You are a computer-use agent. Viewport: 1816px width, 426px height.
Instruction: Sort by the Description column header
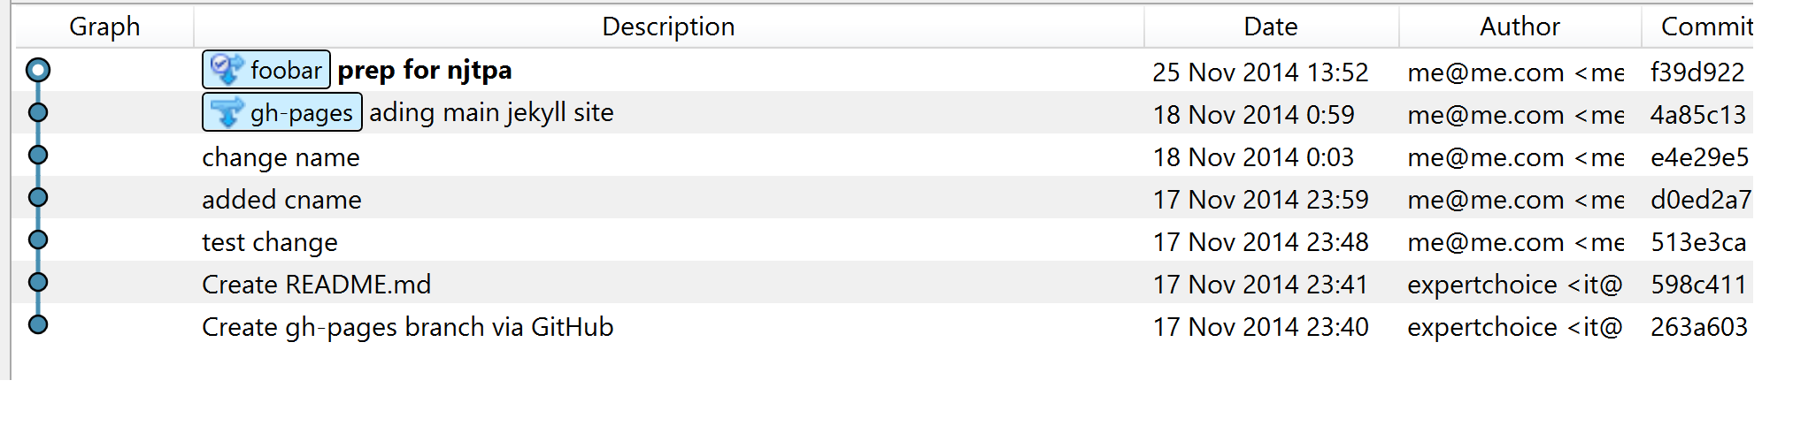click(x=668, y=27)
